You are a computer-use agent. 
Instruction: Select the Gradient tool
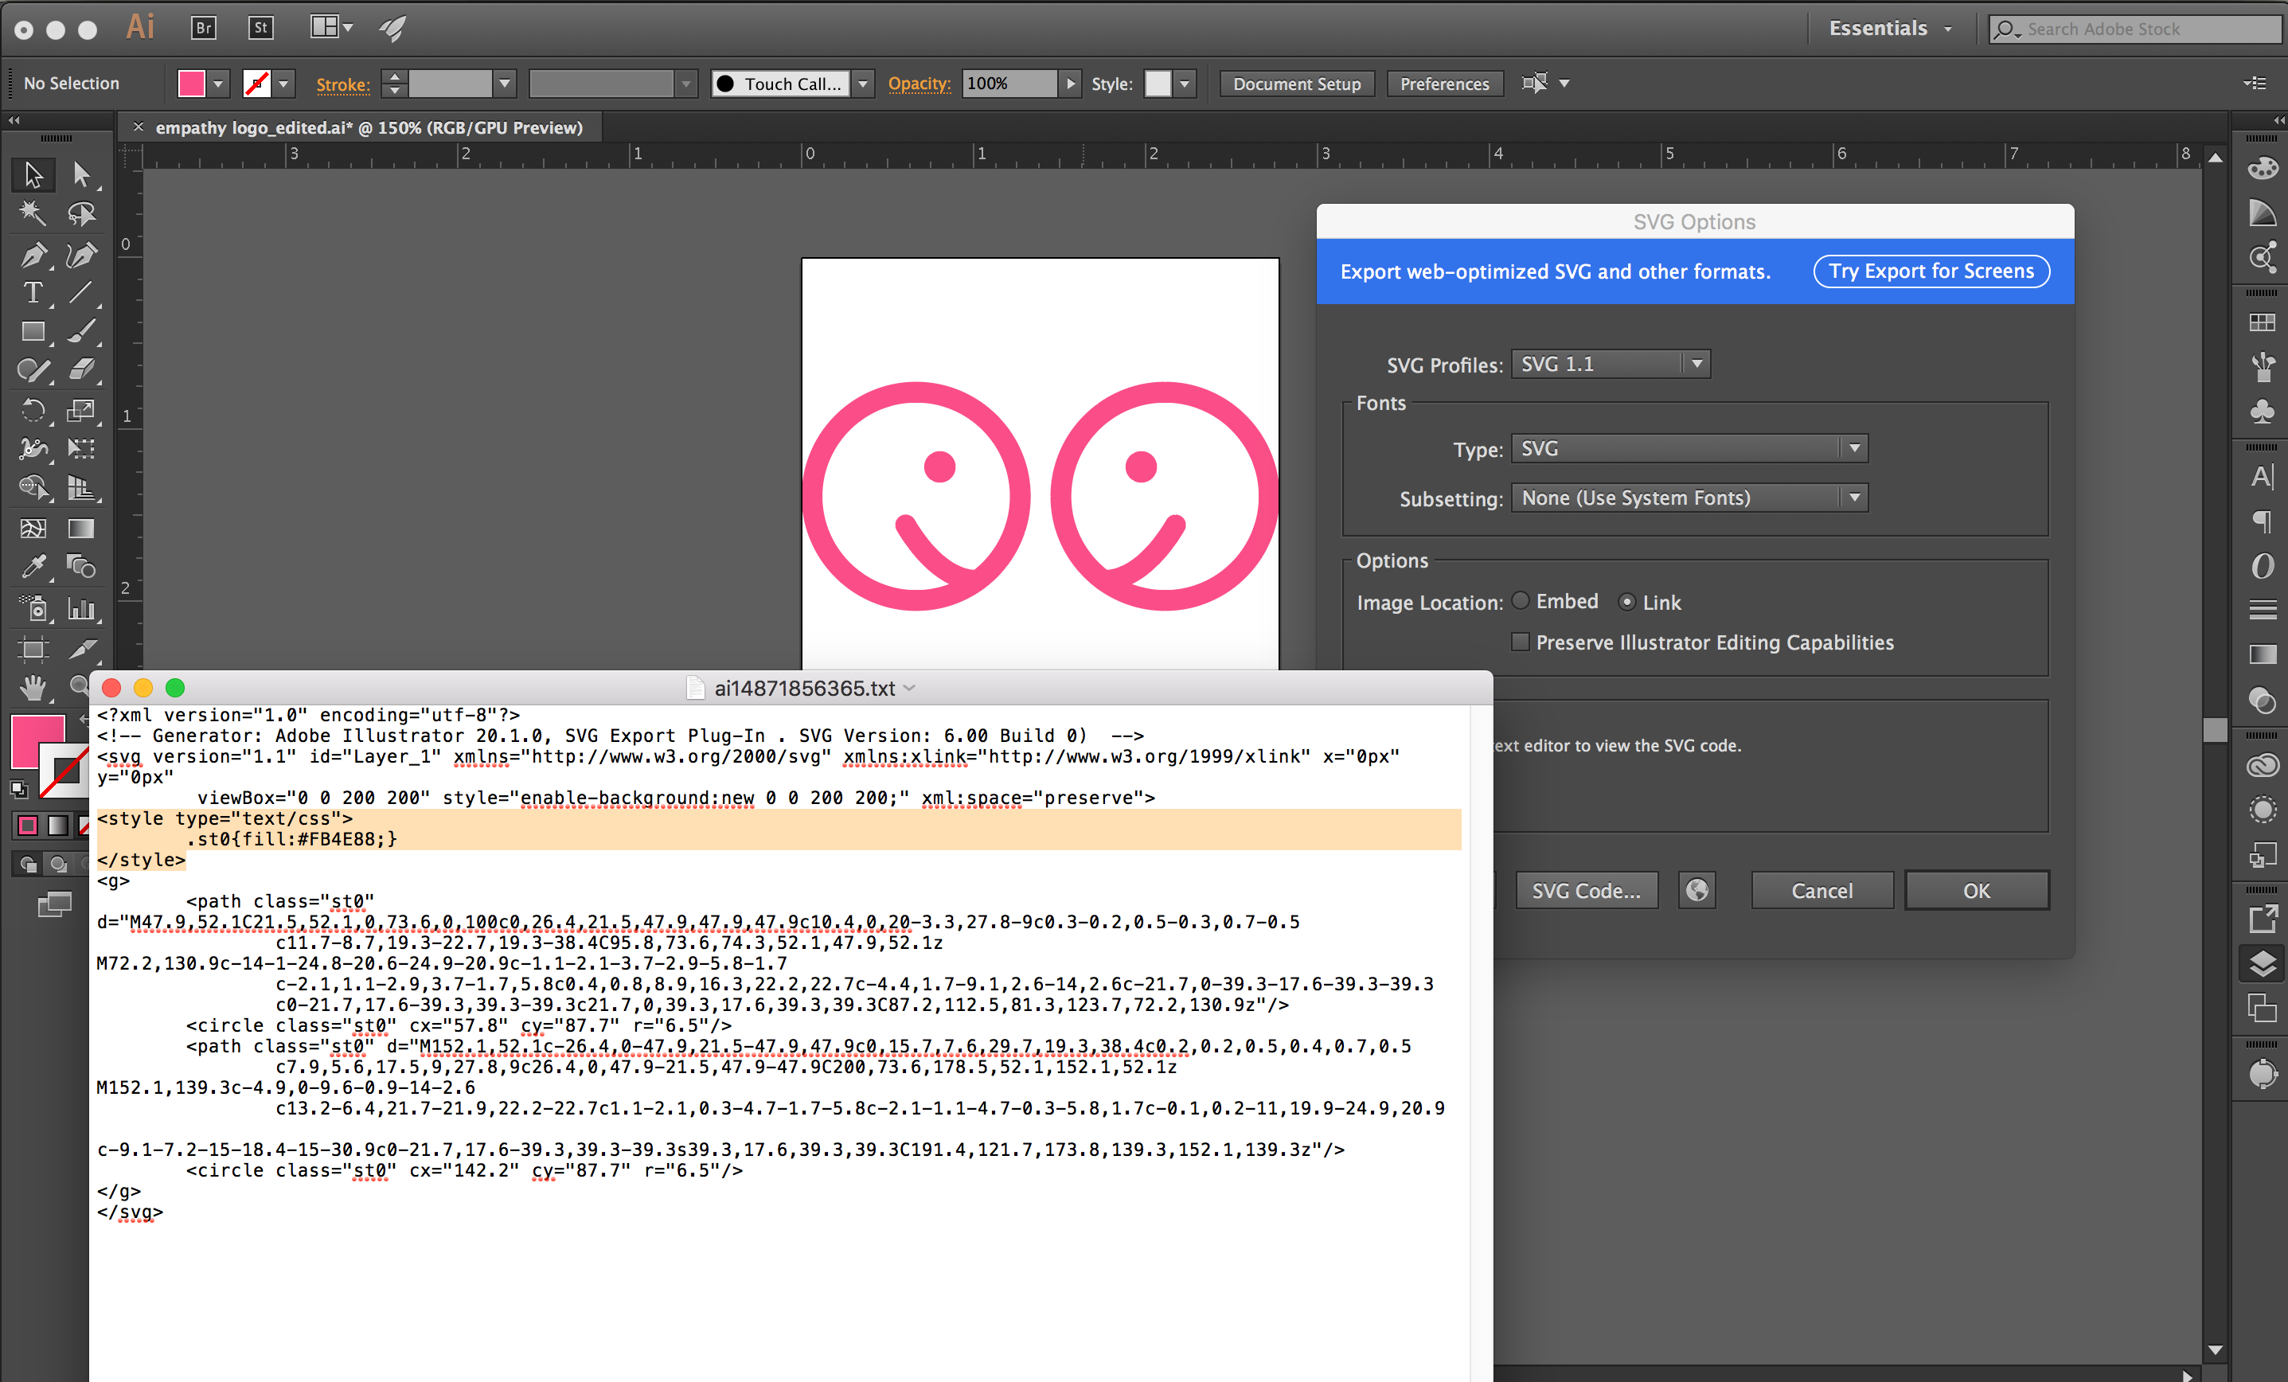tap(82, 528)
